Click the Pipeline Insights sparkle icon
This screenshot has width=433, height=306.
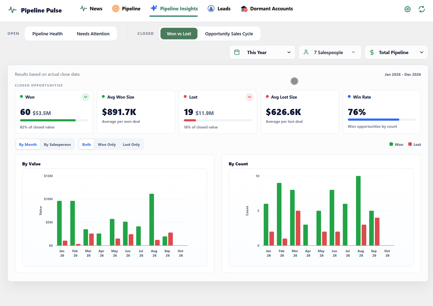[x=154, y=8]
